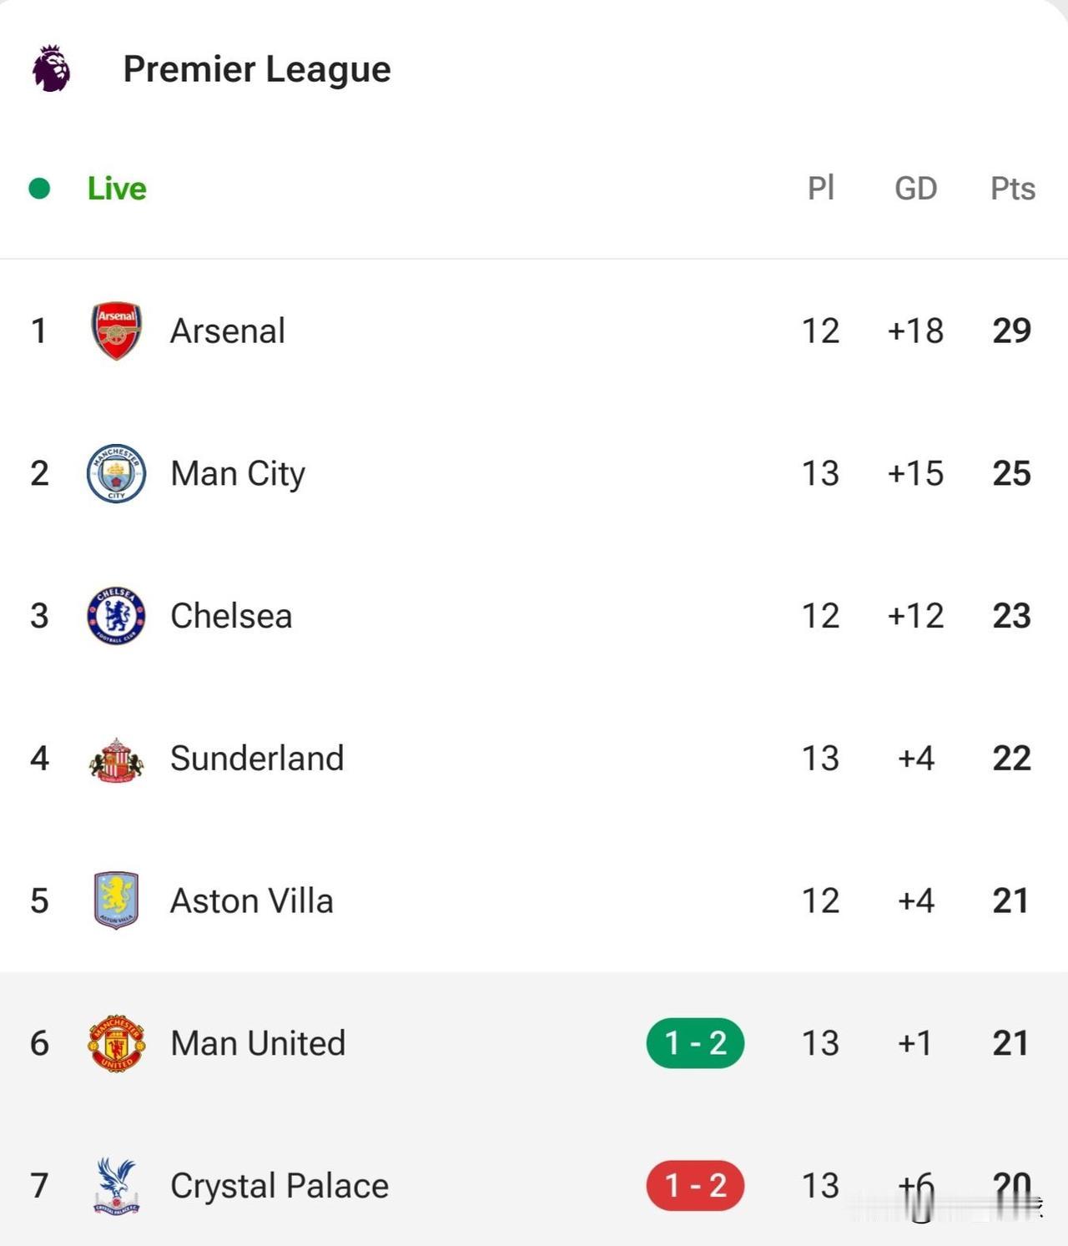Click the Premier League lion logo
Viewport: 1068px width, 1246px height.
51,68
